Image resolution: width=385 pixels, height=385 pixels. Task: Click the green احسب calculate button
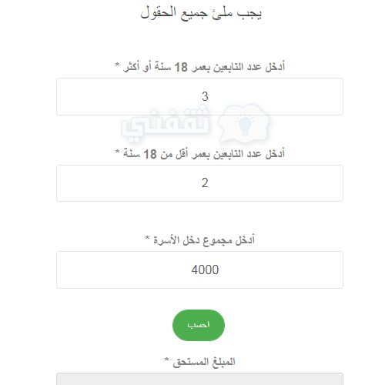click(x=199, y=325)
